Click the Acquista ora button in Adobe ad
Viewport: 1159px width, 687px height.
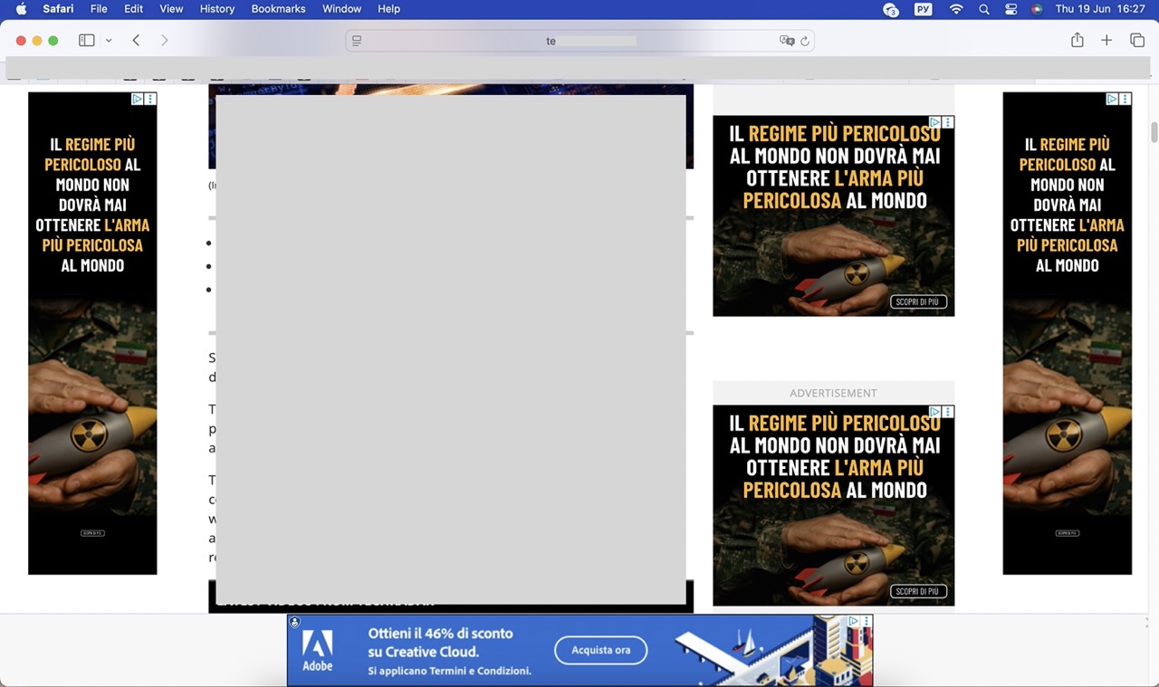pyautogui.click(x=600, y=650)
